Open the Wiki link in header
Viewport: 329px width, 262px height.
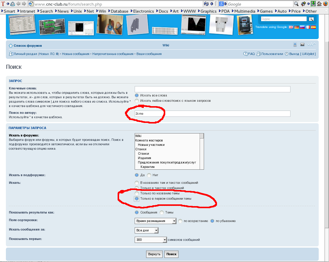coord(166,45)
